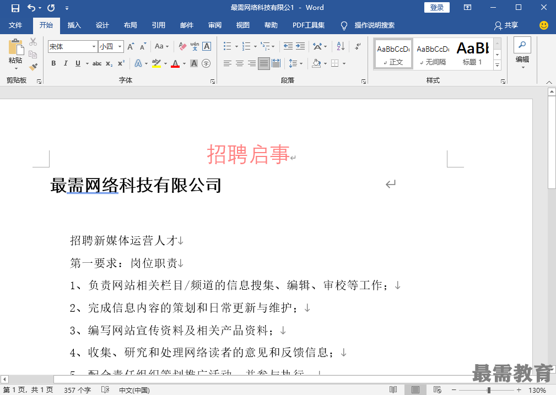Open Customize Quick Access Toolbar dropdown
Viewport: 556px width, 395px height.
(x=67, y=8)
